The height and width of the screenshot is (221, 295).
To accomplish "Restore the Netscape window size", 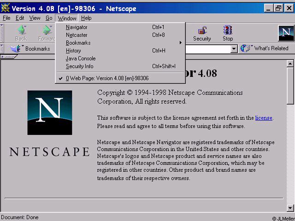I will [x=278, y=8].
